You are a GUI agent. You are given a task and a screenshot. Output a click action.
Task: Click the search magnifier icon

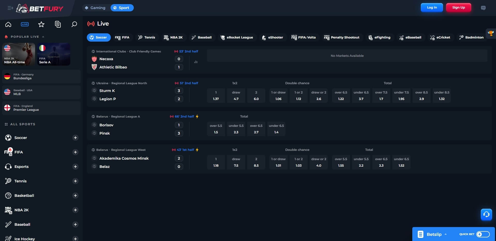click(74, 24)
